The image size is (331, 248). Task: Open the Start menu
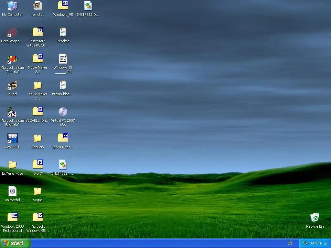click(15, 243)
